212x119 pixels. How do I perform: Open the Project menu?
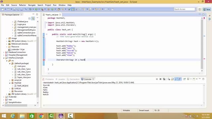48,5
